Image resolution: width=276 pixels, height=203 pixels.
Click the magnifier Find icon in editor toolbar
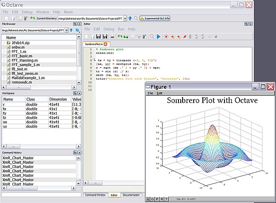point(152,36)
